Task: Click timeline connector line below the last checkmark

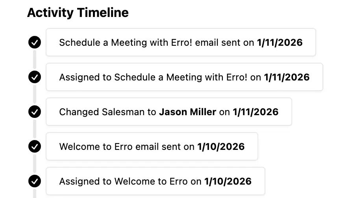Action: [x=35, y=193]
